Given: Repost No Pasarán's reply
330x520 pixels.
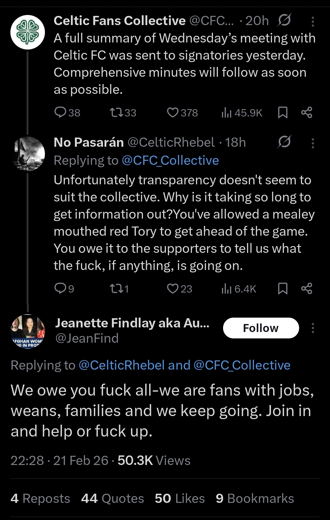Looking at the screenshot, I should click(x=116, y=288).
